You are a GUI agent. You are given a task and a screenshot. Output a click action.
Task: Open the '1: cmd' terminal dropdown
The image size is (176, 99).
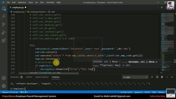(x=135, y=77)
